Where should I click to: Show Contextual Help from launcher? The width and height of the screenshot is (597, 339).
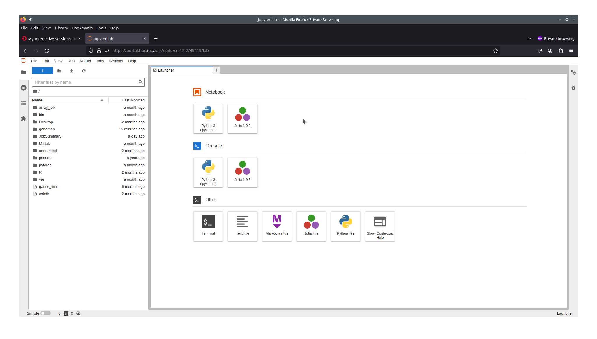pyautogui.click(x=380, y=226)
